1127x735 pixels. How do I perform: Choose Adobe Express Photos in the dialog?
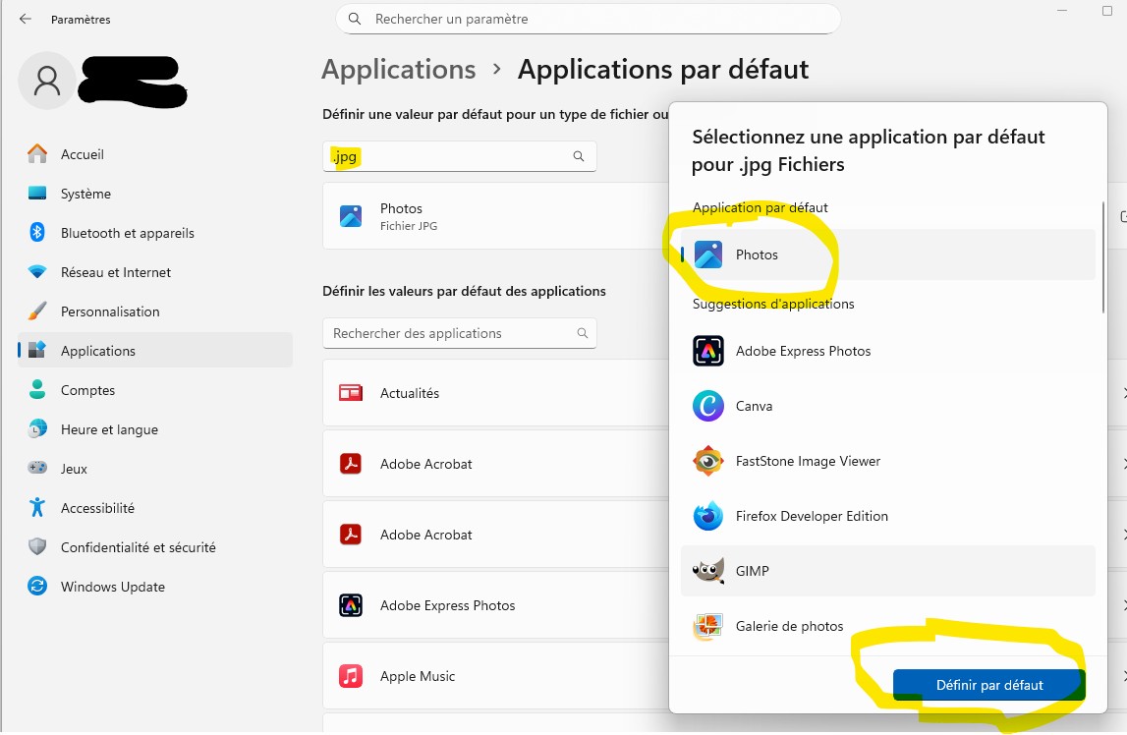pos(803,351)
